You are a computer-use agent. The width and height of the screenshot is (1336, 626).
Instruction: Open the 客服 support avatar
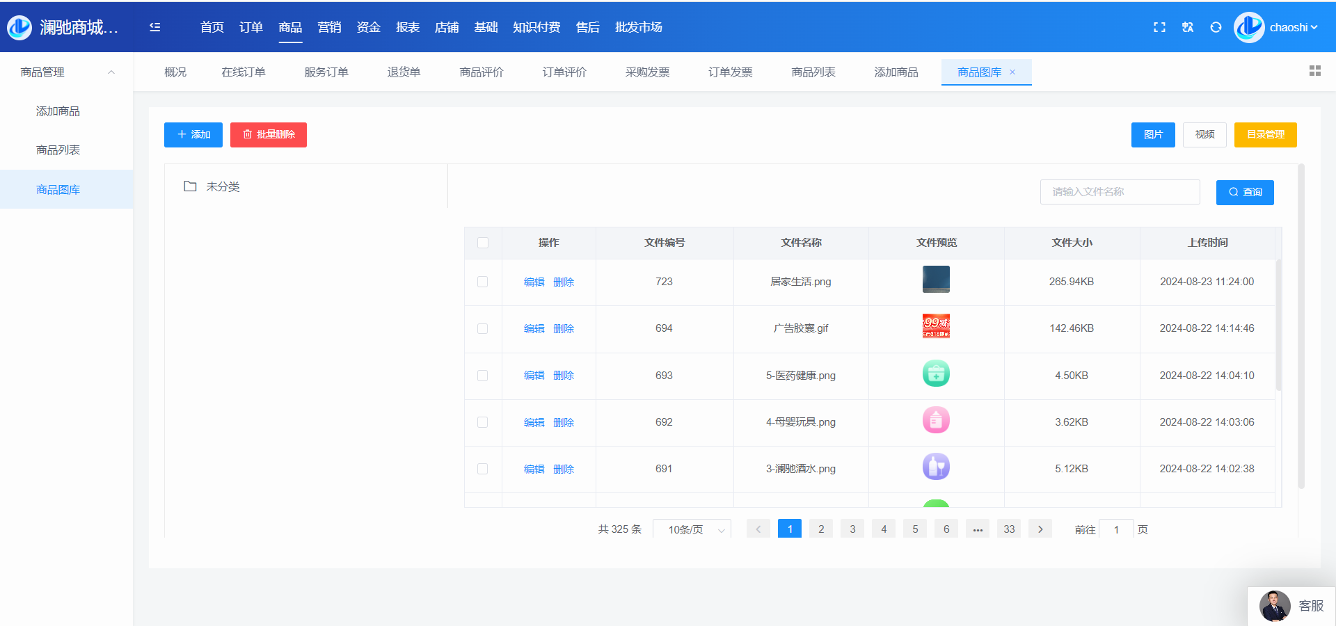pyautogui.click(x=1275, y=606)
